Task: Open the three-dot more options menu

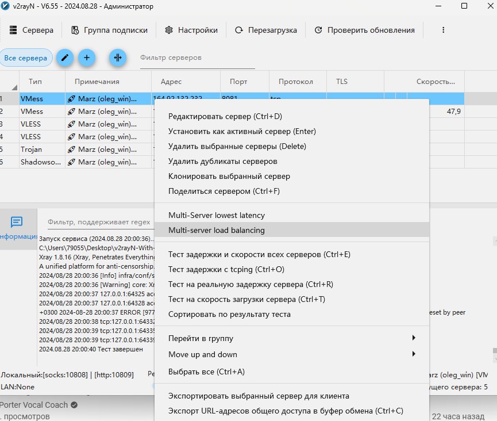Action: [x=443, y=30]
